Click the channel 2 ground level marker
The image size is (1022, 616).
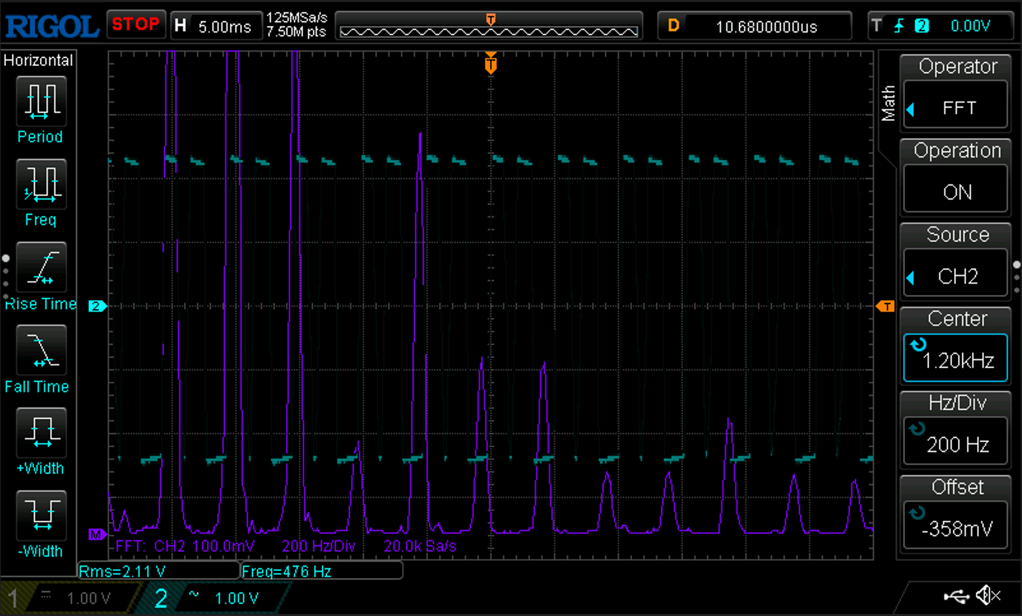97,306
